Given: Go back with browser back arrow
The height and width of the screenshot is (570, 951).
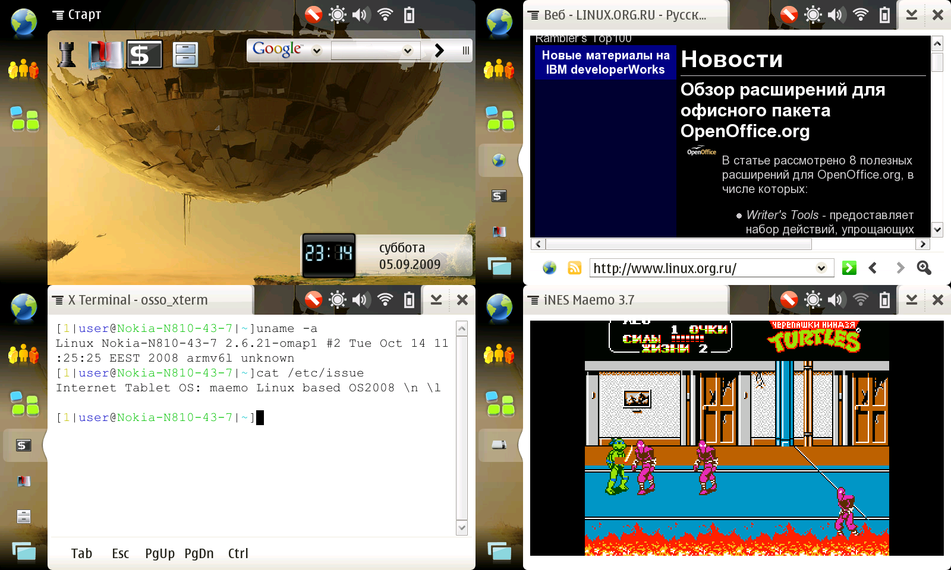Looking at the screenshot, I should (873, 268).
